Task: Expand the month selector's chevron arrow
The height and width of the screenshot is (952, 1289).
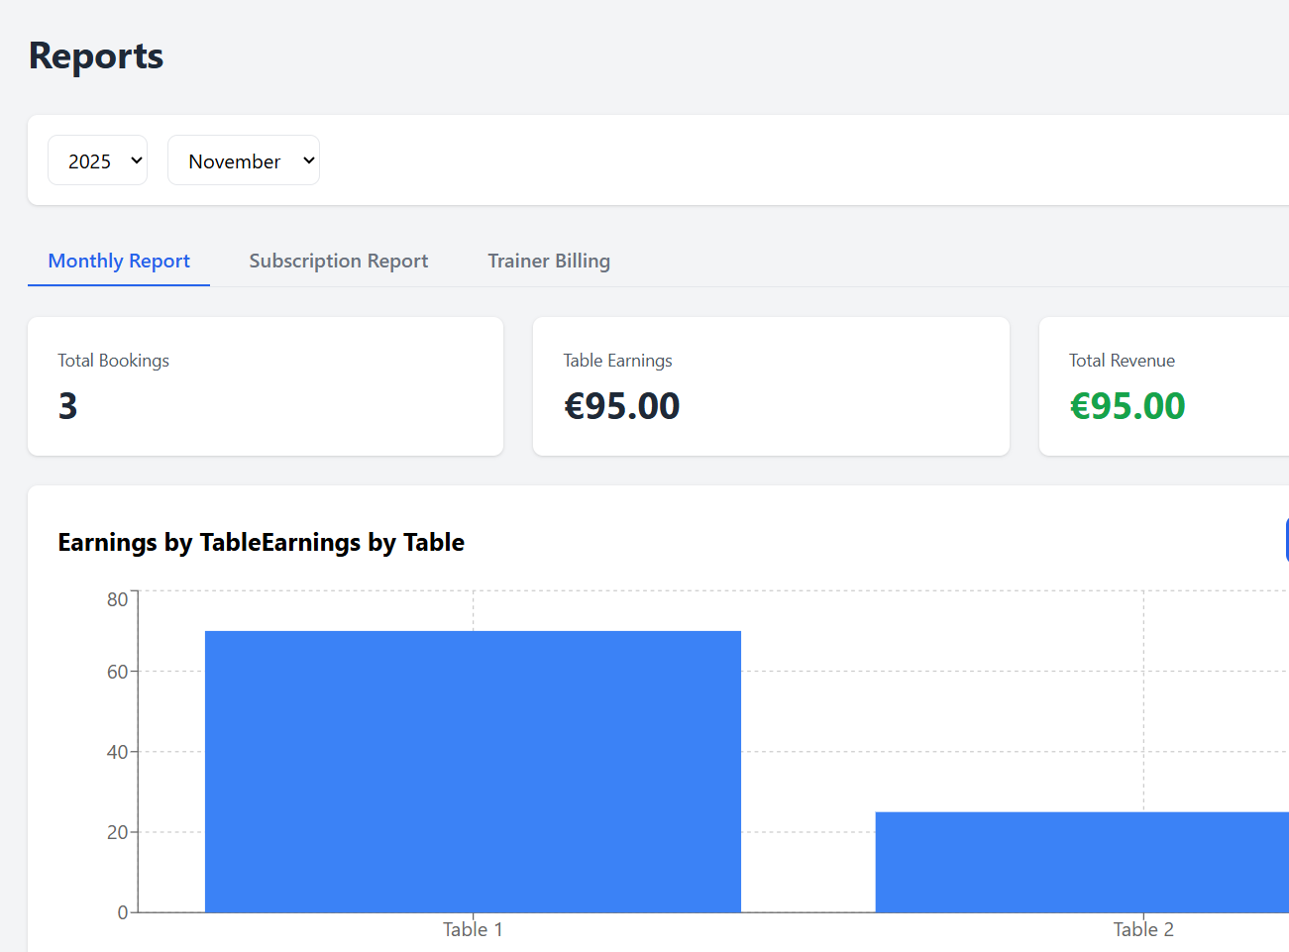Action: (306, 159)
